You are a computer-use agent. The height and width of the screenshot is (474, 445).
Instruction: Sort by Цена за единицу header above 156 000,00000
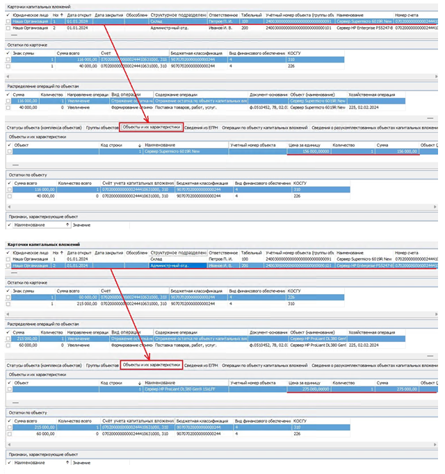[x=304, y=145]
